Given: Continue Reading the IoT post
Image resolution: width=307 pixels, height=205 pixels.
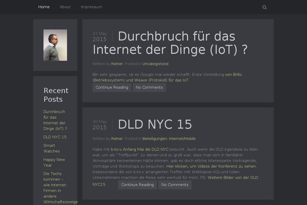Looking at the screenshot, I should click(x=112, y=88).
